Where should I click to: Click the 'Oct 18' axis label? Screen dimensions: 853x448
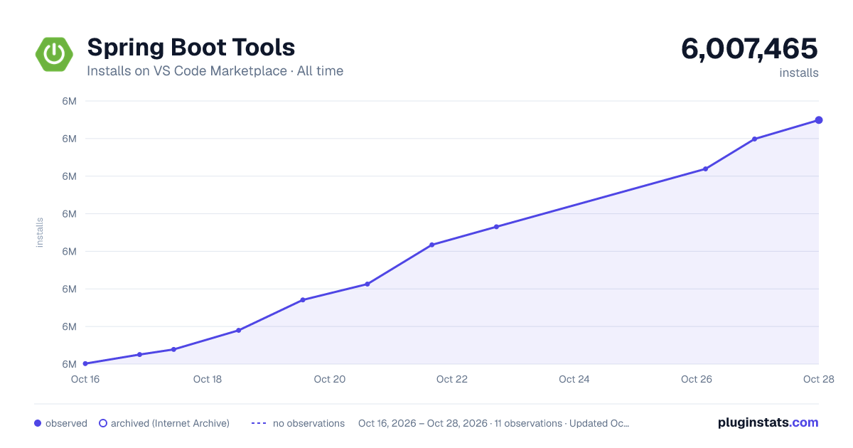tap(208, 379)
